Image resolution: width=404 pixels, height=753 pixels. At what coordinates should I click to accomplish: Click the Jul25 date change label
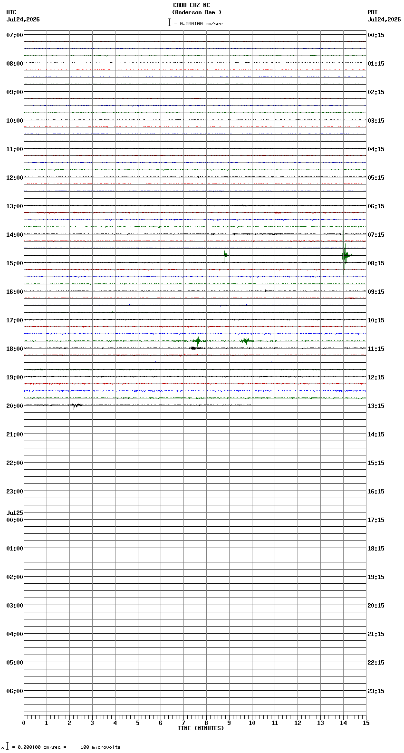pyautogui.click(x=15, y=513)
